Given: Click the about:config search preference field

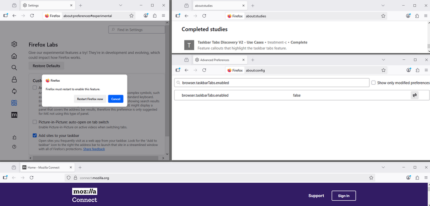Looking at the screenshot, I should (272, 83).
